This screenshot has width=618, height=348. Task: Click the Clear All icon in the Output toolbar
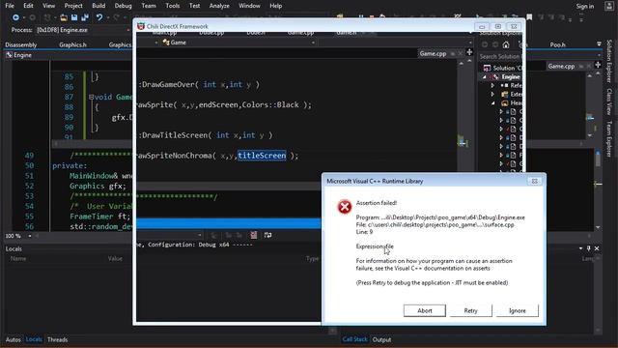(x=253, y=235)
